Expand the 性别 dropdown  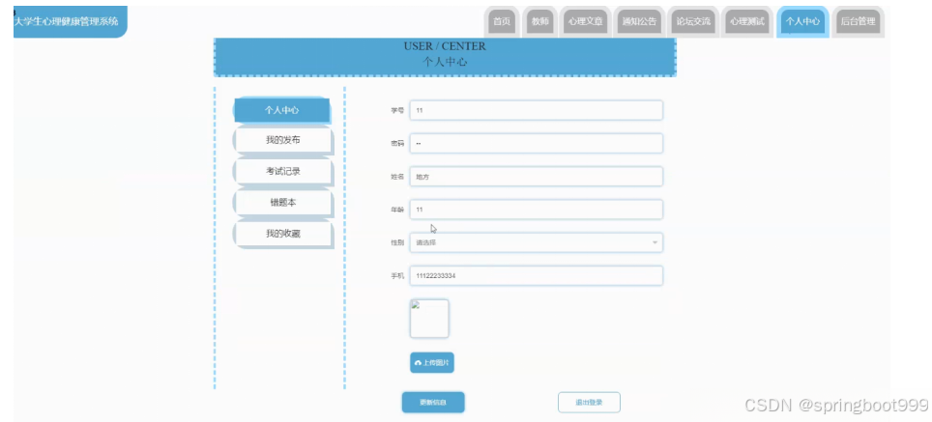pos(537,242)
